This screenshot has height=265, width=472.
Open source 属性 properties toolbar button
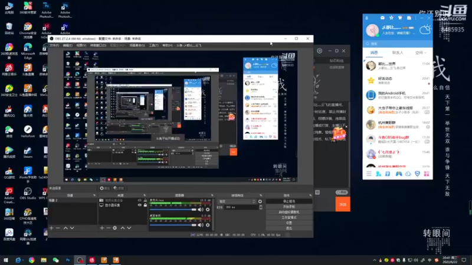click(x=105, y=188)
